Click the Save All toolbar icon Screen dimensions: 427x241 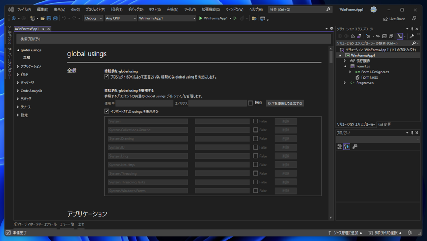coord(56,18)
